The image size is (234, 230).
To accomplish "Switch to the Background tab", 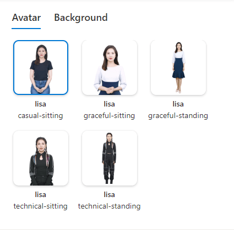I will click(x=81, y=18).
